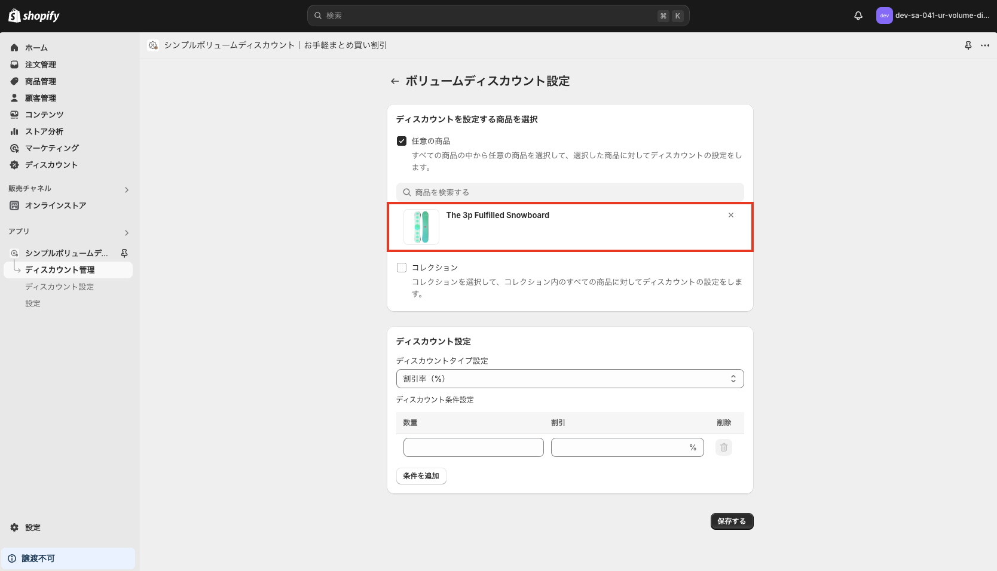Image resolution: width=997 pixels, height=571 pixels.
Task: Delete the discount condition row via trash icon
Action: pyautogui.click(x=723, y=447)
